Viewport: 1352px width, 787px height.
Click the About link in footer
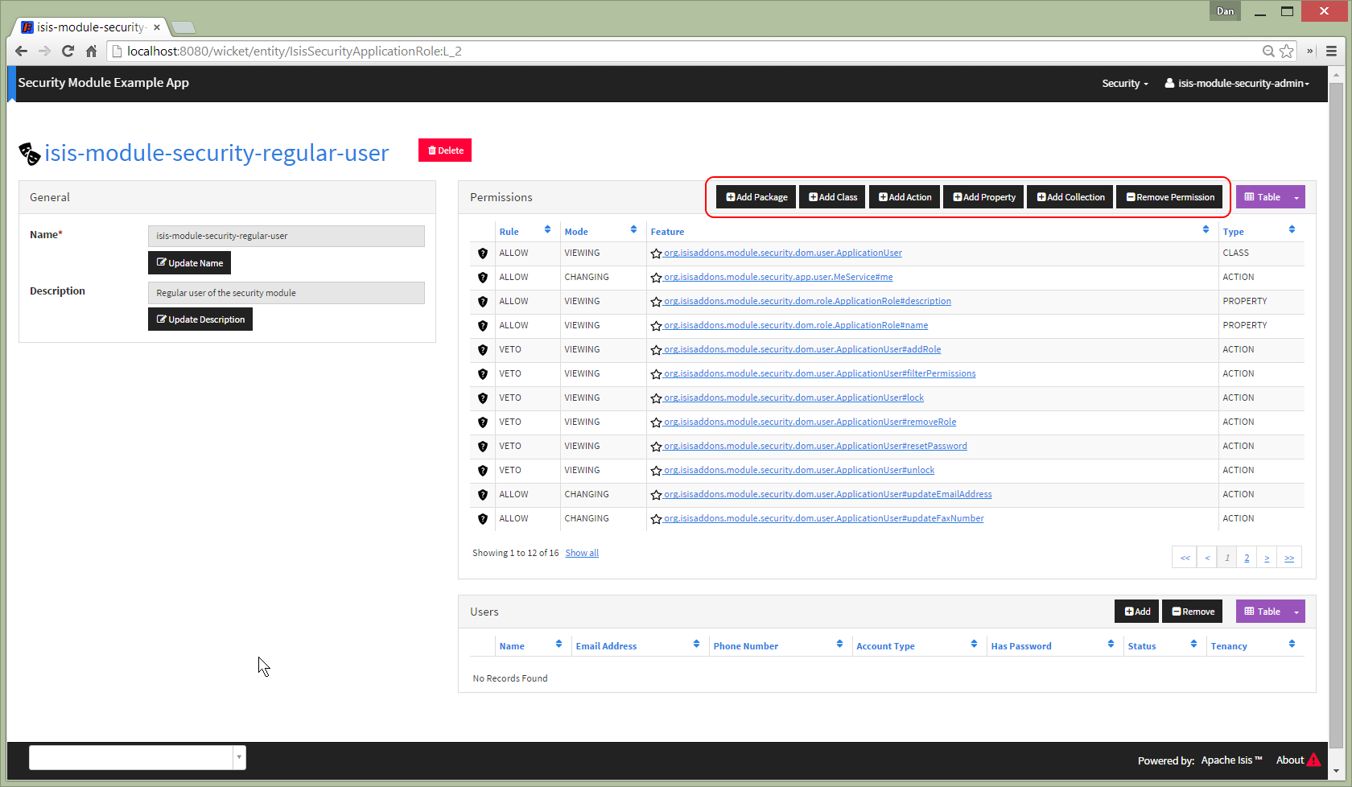pyautogui.click(x=1290, y=760)
